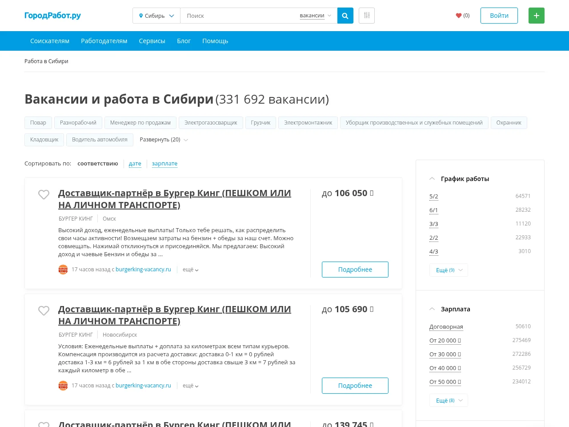Select the Грузчик tag
569x427 pixels.
(x=260, y=123)
